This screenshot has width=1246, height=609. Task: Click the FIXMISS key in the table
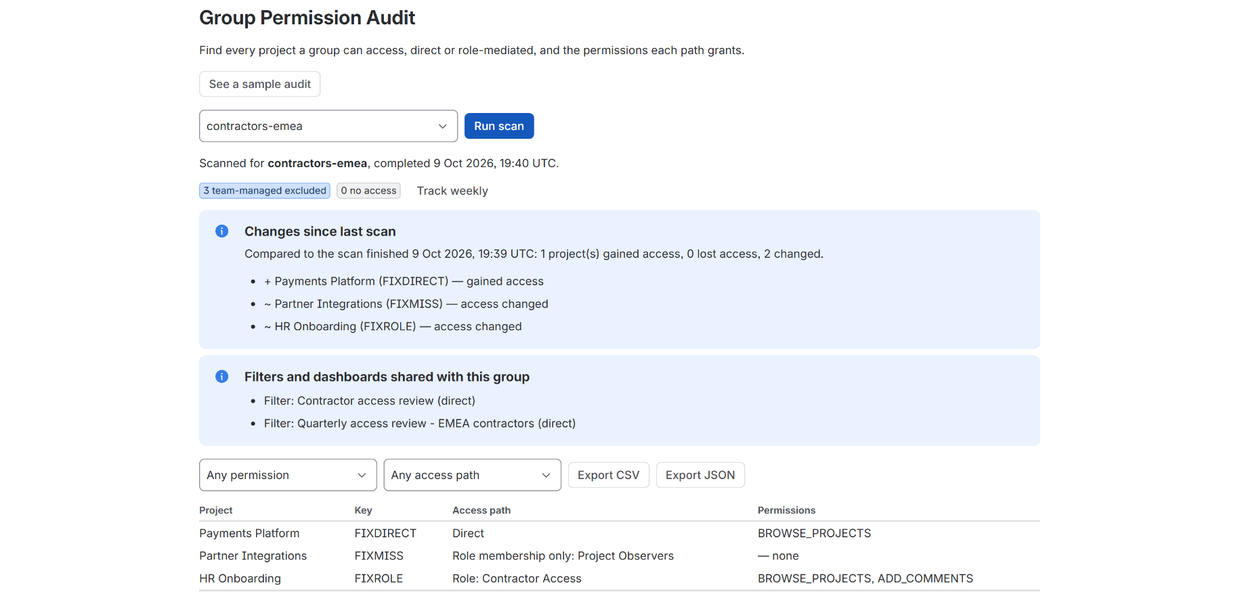pyautogui.click(x=379, y=556)
